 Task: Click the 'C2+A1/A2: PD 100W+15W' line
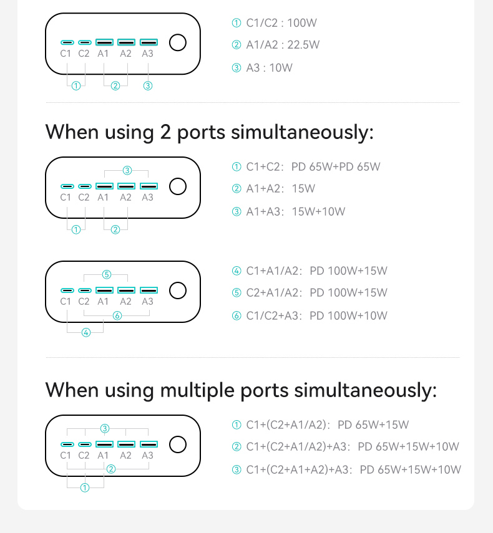(316, 292)
